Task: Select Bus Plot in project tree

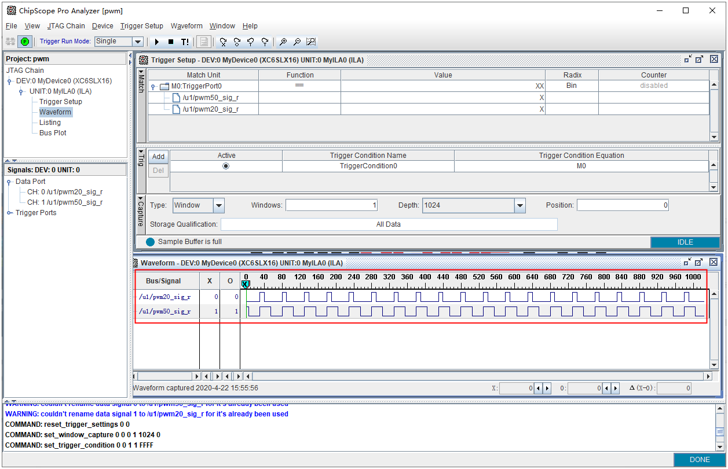Action: pos(53,133)
